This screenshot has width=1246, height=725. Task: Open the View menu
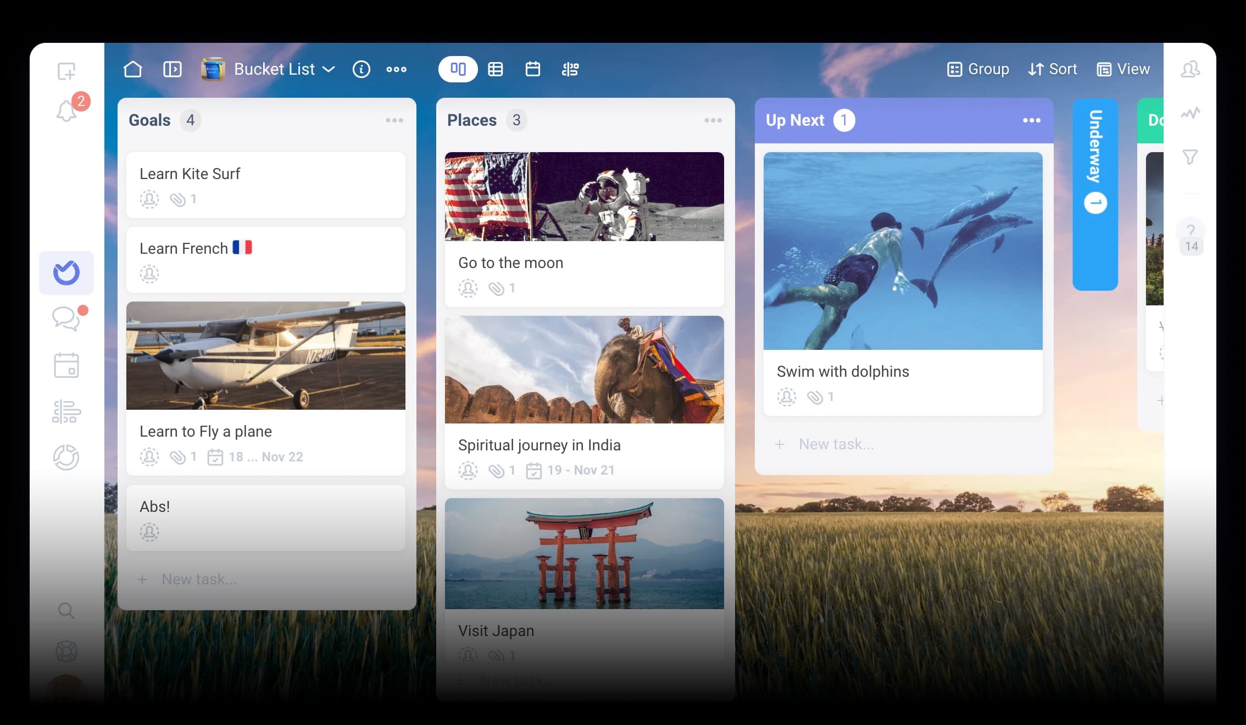1123,69
